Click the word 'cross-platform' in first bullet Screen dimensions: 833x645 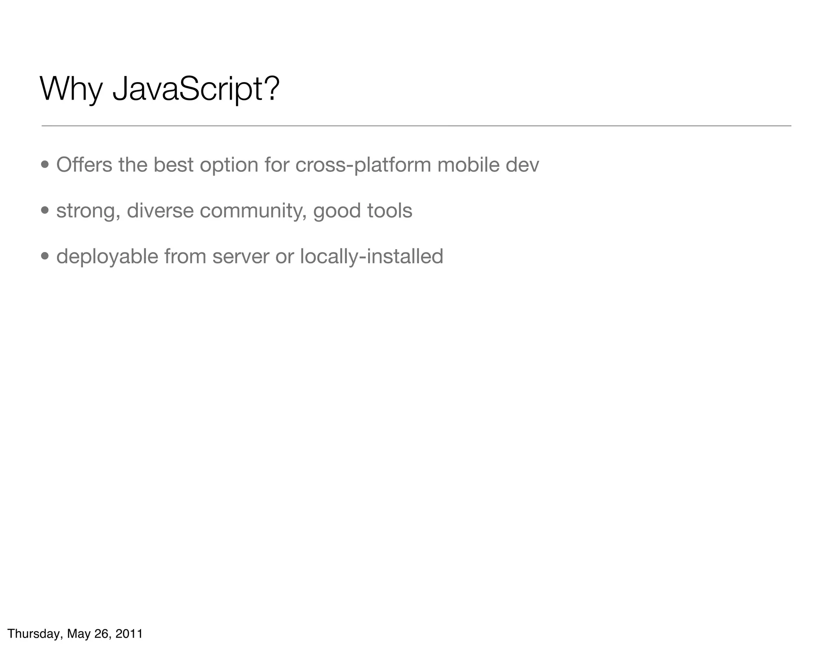[x=363, y=165]
